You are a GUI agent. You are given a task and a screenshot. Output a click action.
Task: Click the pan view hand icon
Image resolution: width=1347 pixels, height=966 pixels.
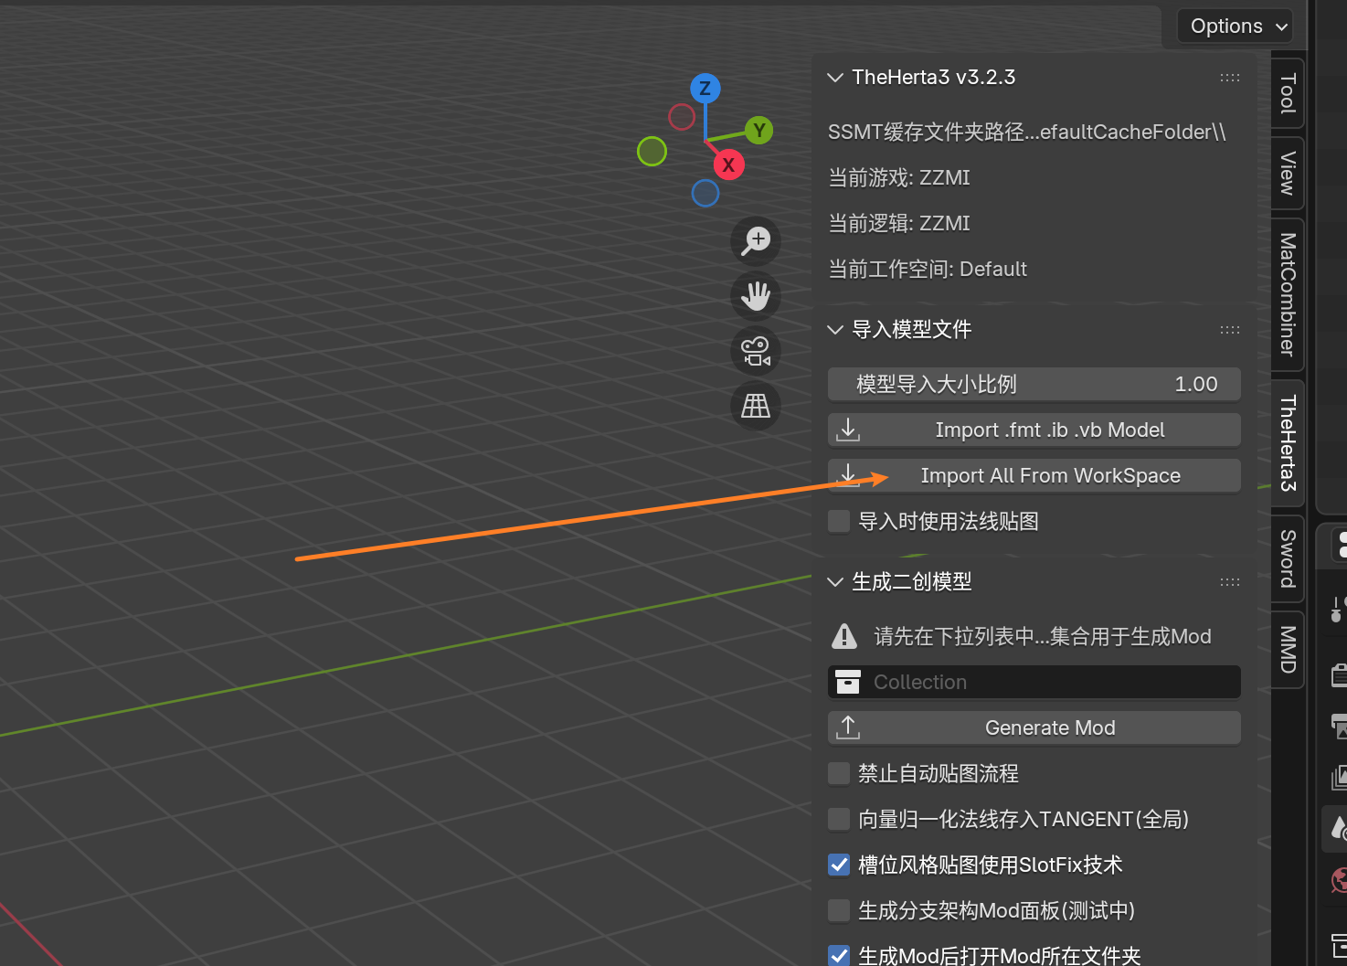pos(756,296)
